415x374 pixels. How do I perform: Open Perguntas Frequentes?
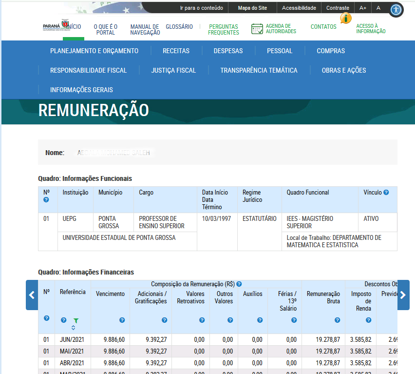(x=224, y=30)
